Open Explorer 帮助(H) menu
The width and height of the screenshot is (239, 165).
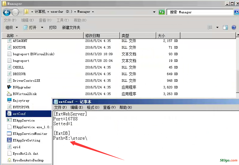80,20
